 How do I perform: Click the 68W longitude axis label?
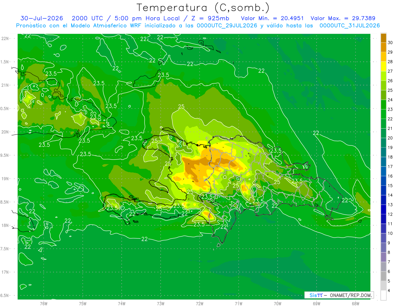click(355, 304)
